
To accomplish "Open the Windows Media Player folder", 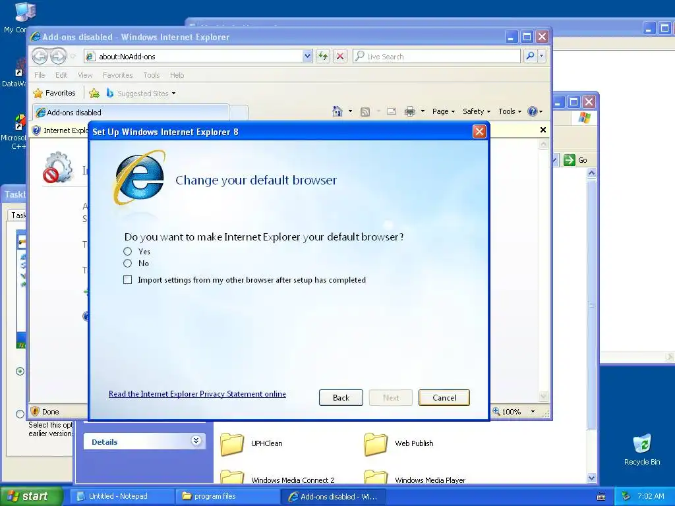I will click(x=415, y=478).
